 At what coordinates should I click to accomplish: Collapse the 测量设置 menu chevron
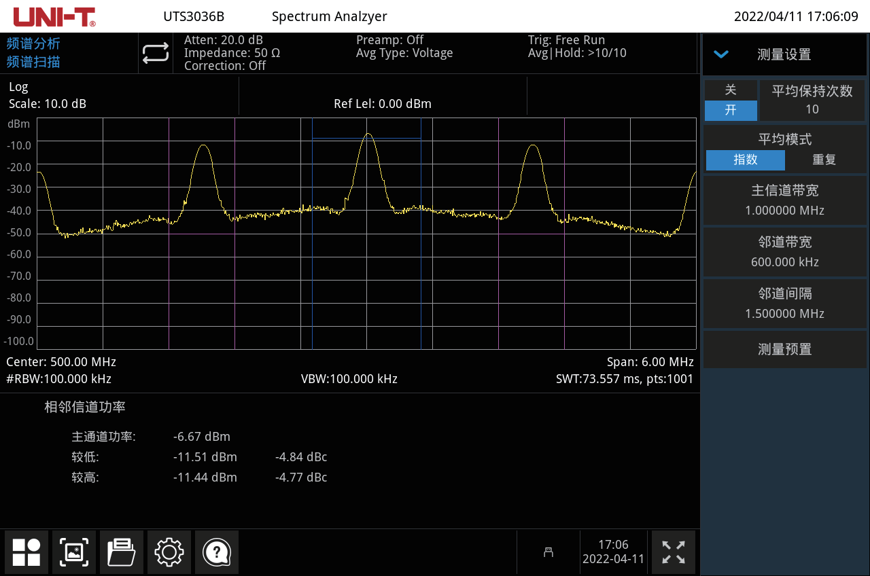(721, 54)
